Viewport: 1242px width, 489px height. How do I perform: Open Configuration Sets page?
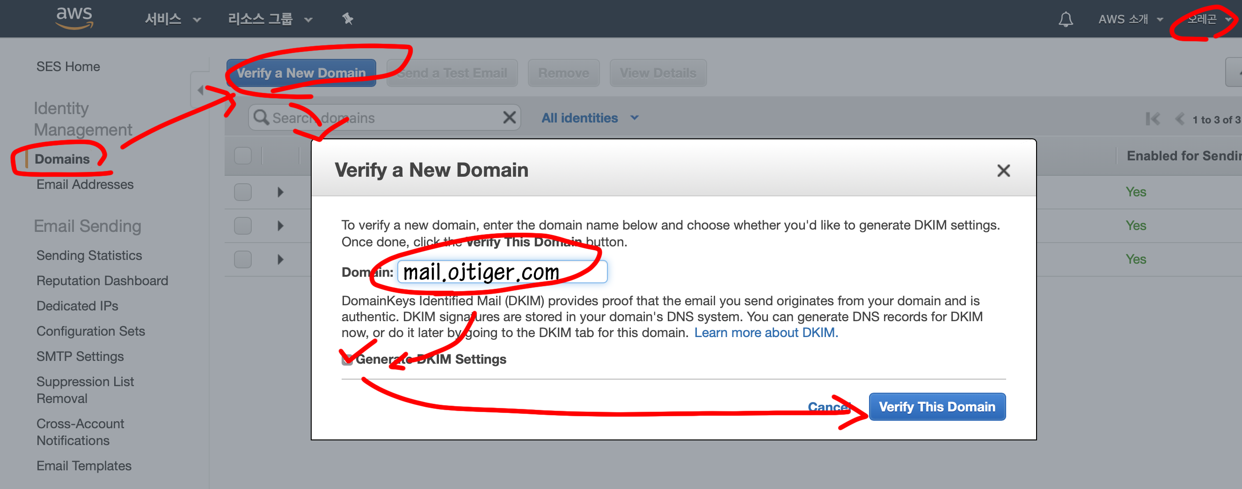coord(91,331)
